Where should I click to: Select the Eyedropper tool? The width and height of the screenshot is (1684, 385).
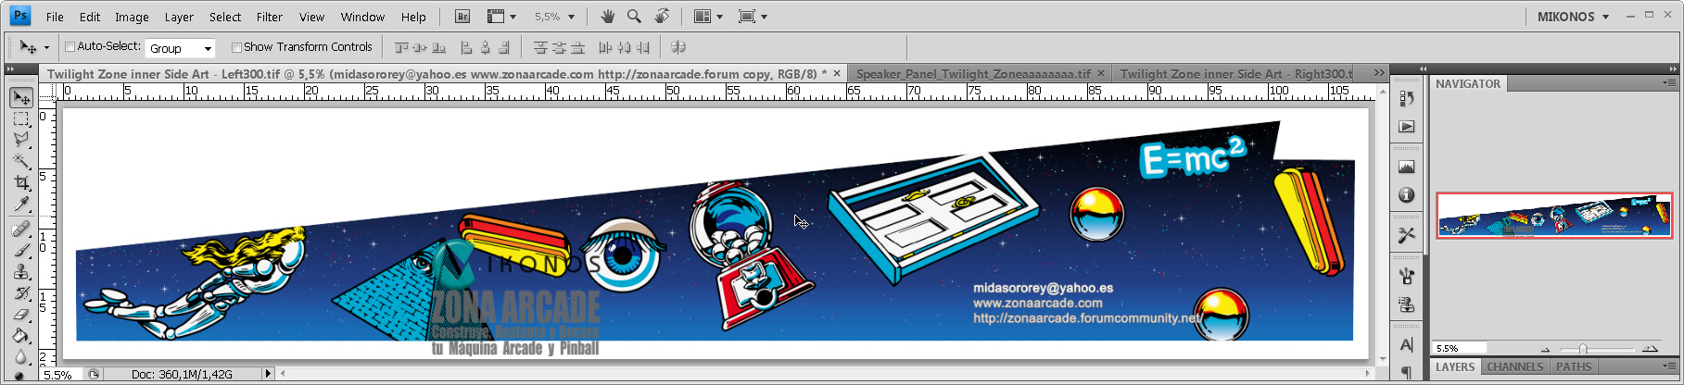click(x=20, y=205)
